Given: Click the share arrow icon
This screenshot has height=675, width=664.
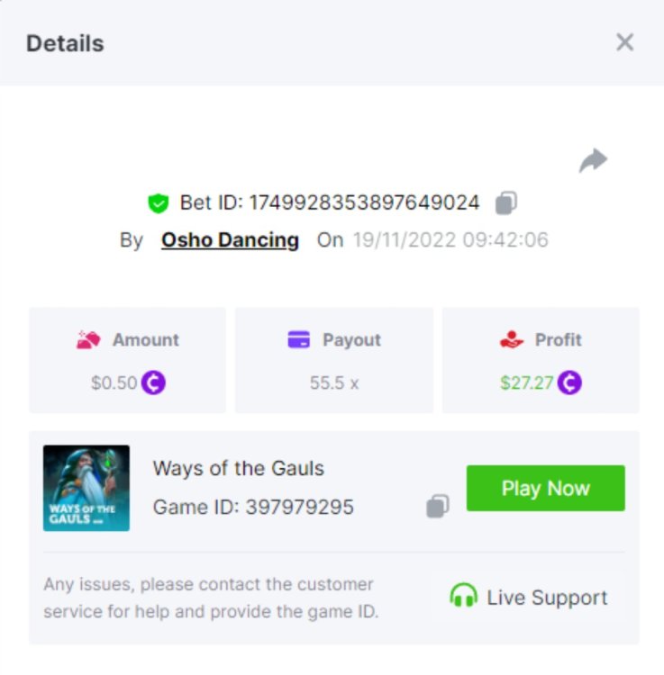Looking at the screenshot, I should tap(594, 160).
